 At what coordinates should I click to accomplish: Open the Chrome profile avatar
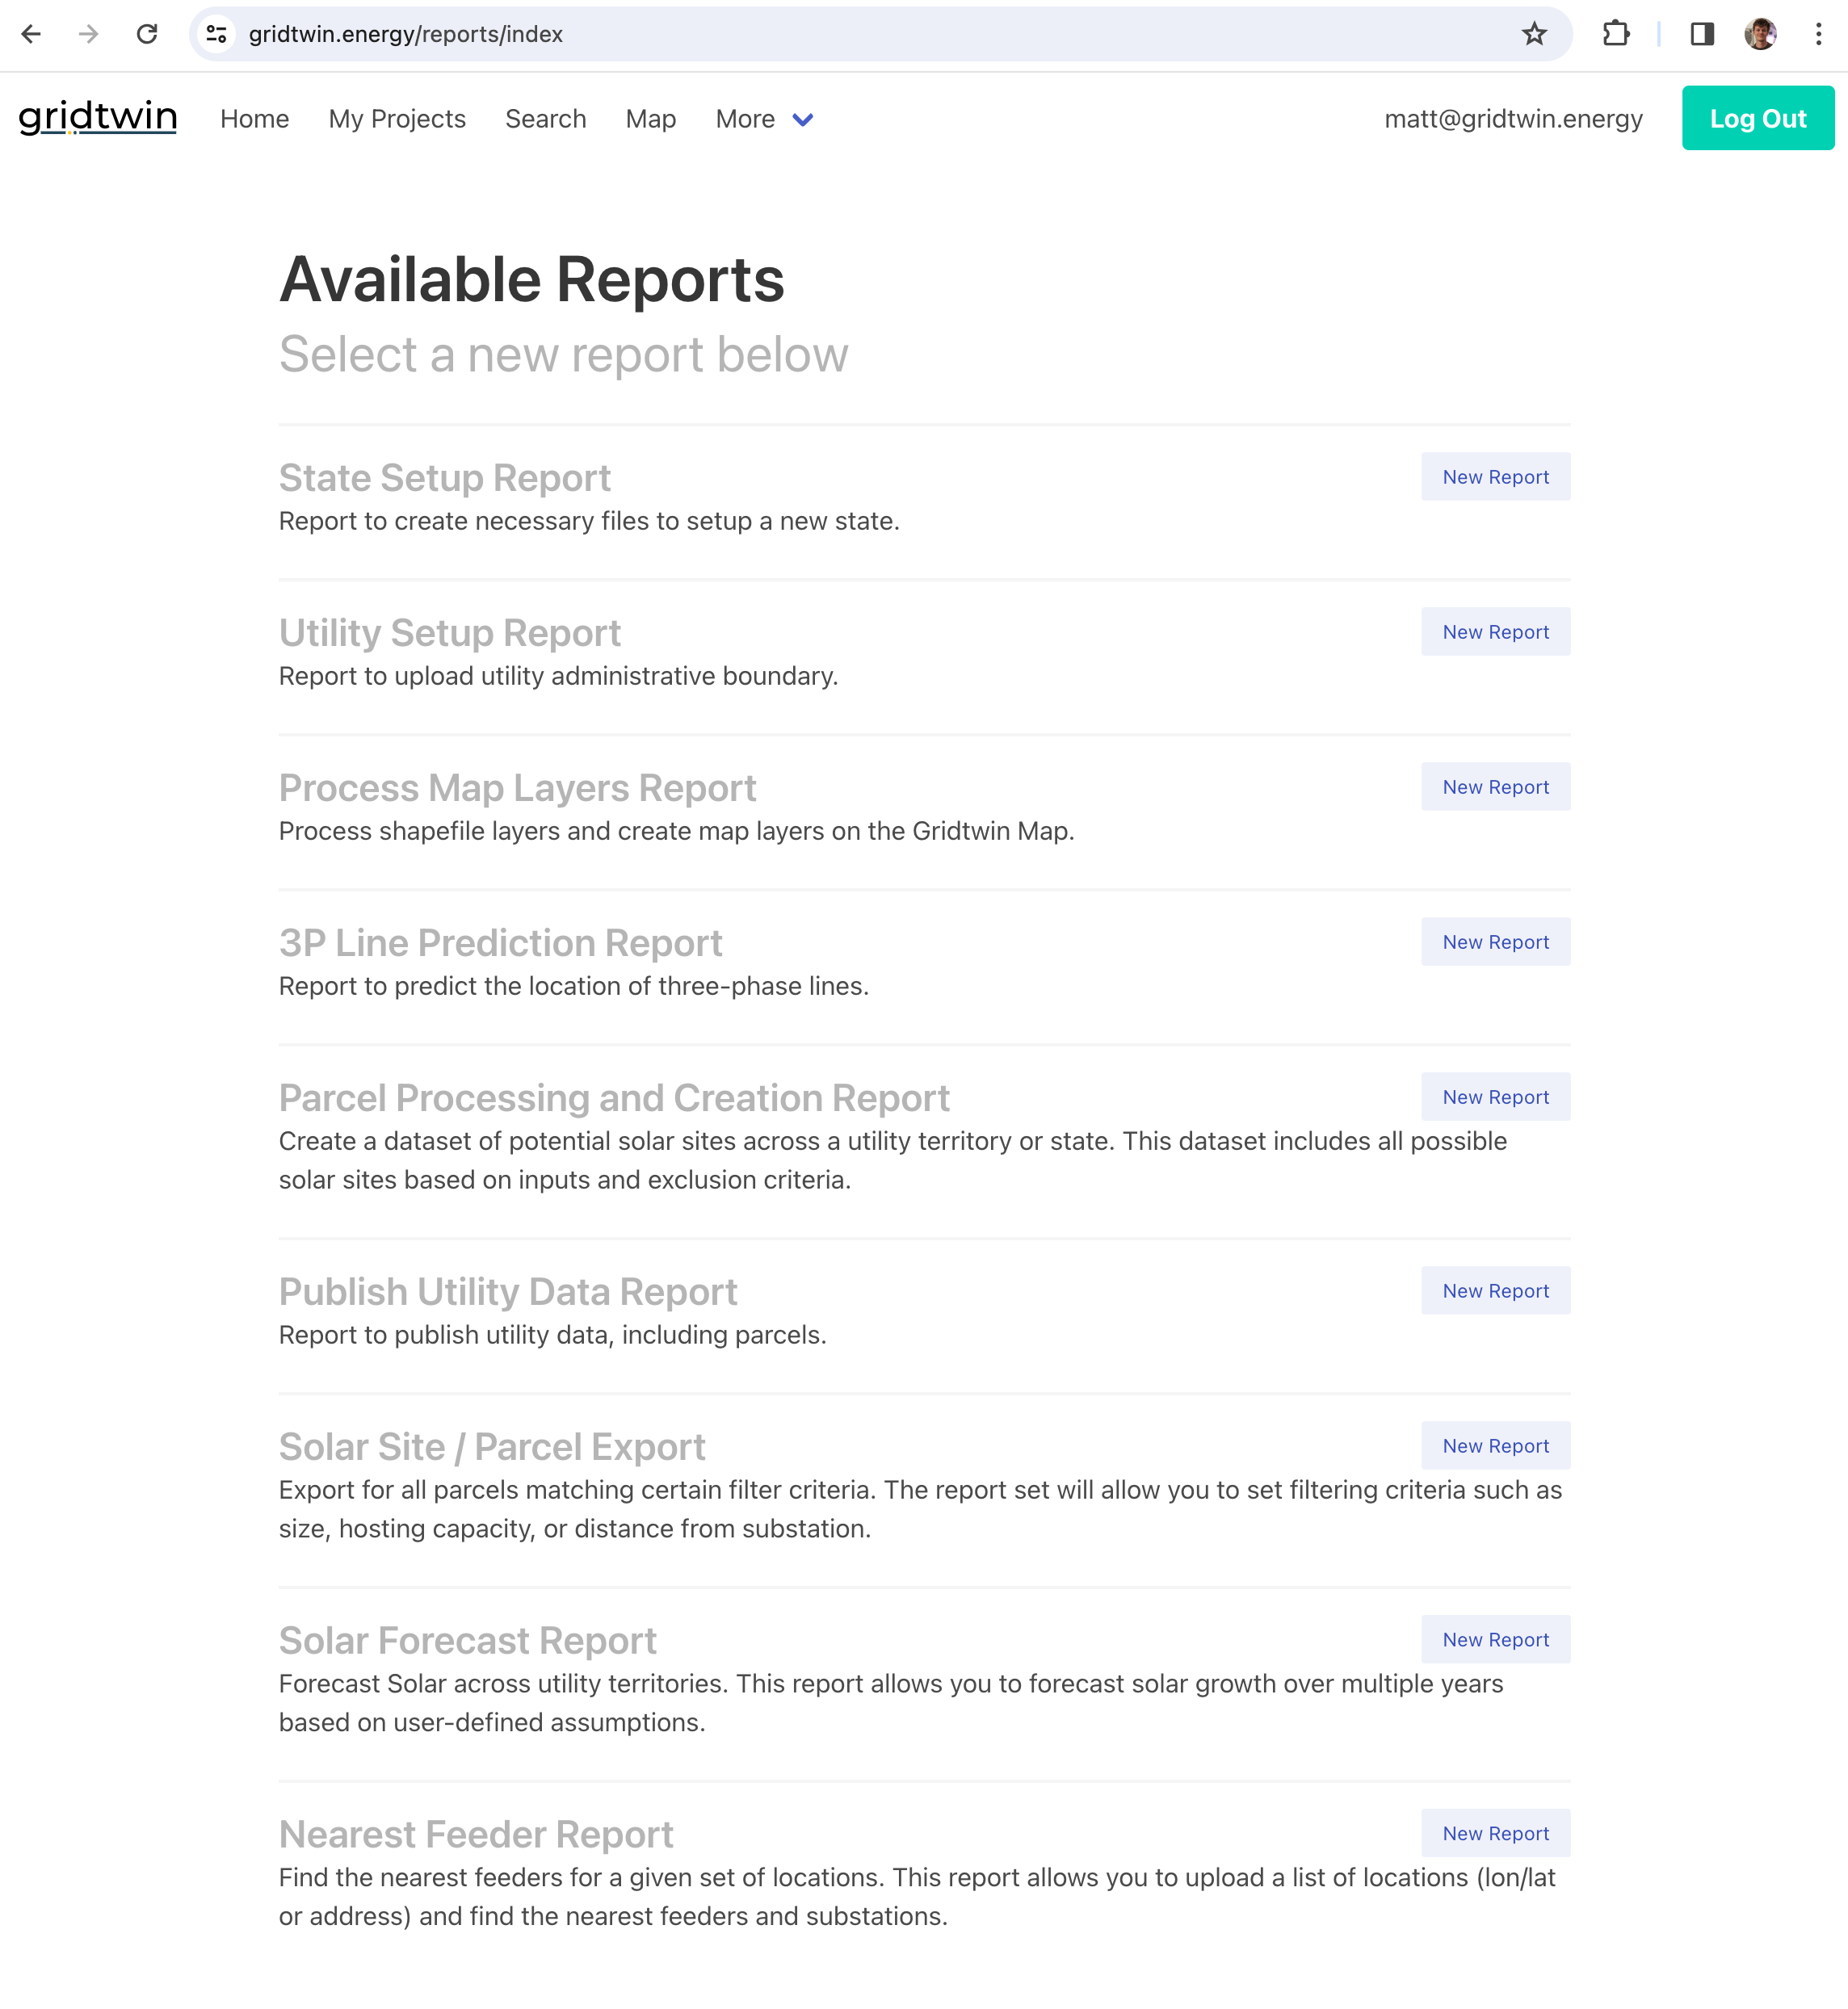click(x=1760, y=34)
